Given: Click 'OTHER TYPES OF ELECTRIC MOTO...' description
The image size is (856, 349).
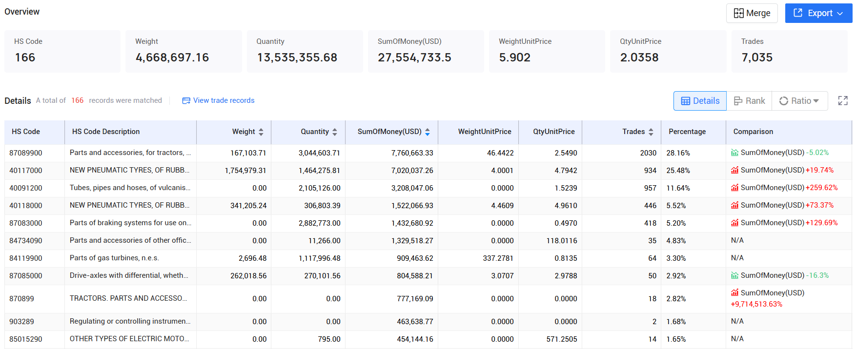Looking at the screenshot, I should point(129,339).
